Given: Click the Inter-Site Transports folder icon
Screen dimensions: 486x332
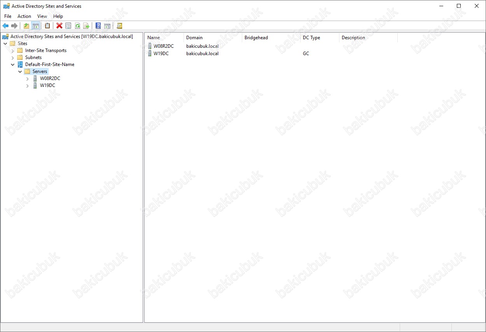Looking at the screenshot, I should pos(20,50).
